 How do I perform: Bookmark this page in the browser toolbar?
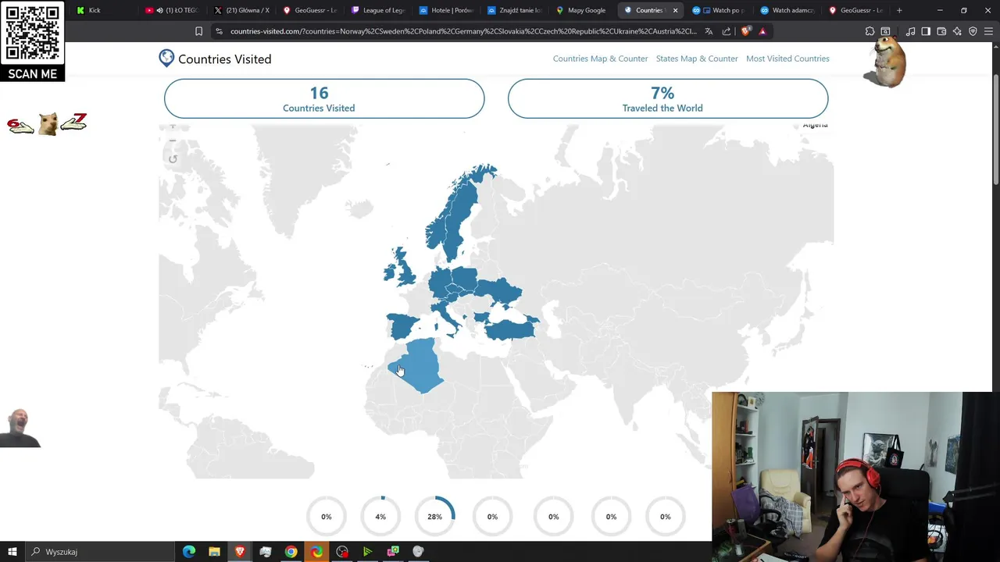pos(198,31)
